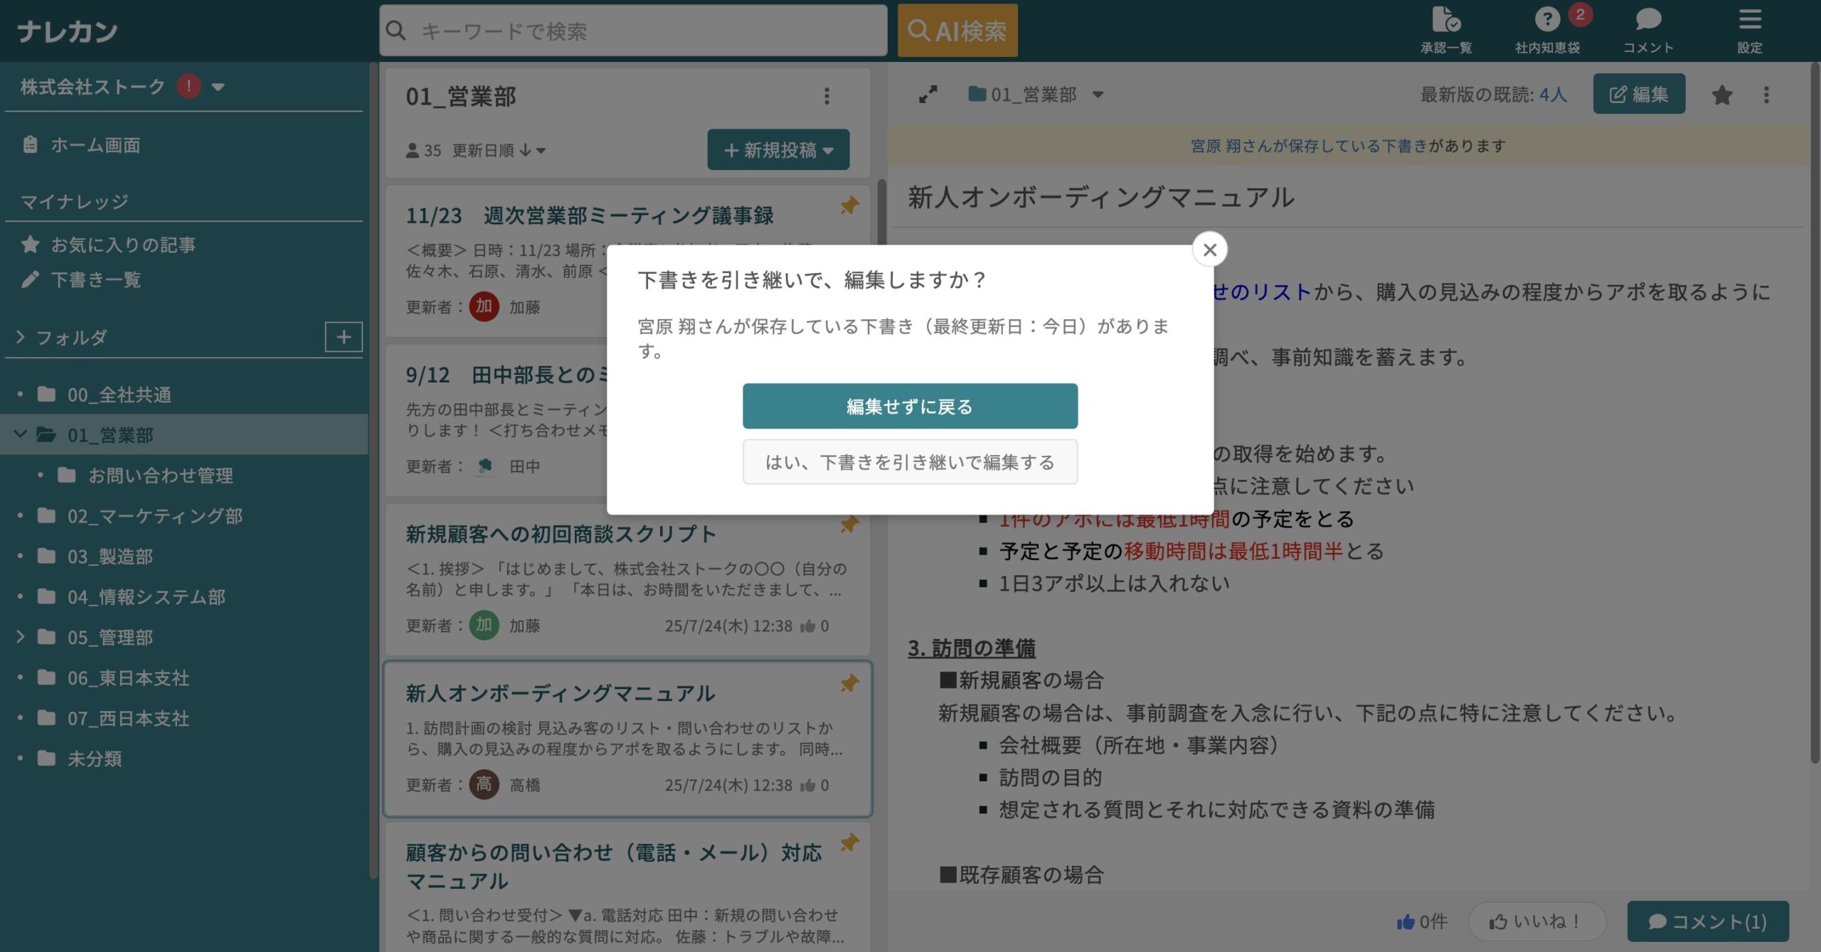1821x952 pixels.
Task: Focus the キーワードで検索 search field
Action: (633, 31)
